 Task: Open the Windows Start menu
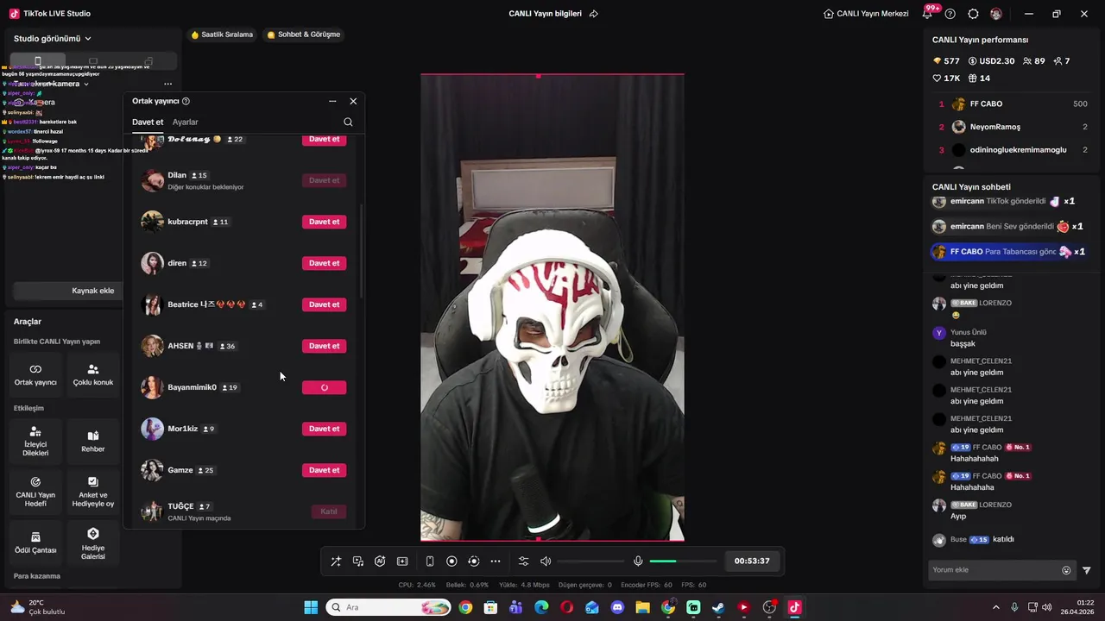311,607
